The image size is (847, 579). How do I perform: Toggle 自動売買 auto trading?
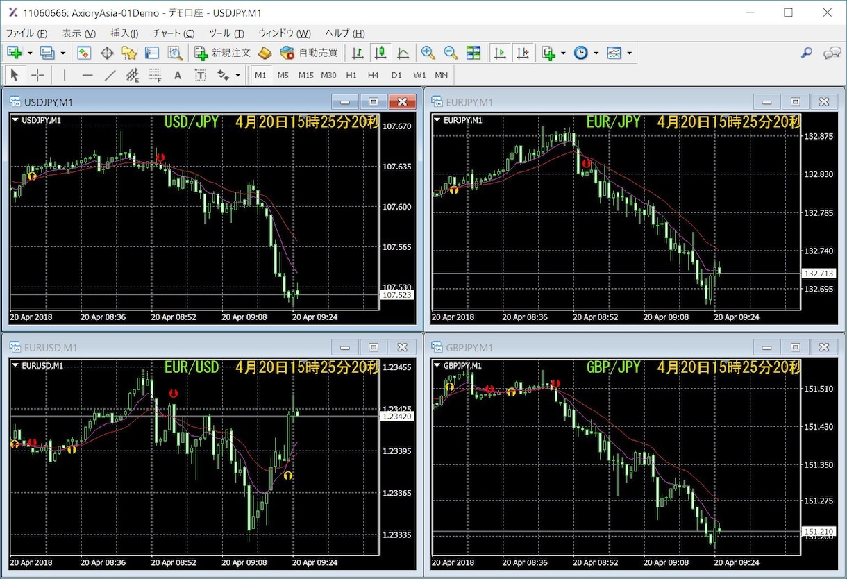coord(309,53)
